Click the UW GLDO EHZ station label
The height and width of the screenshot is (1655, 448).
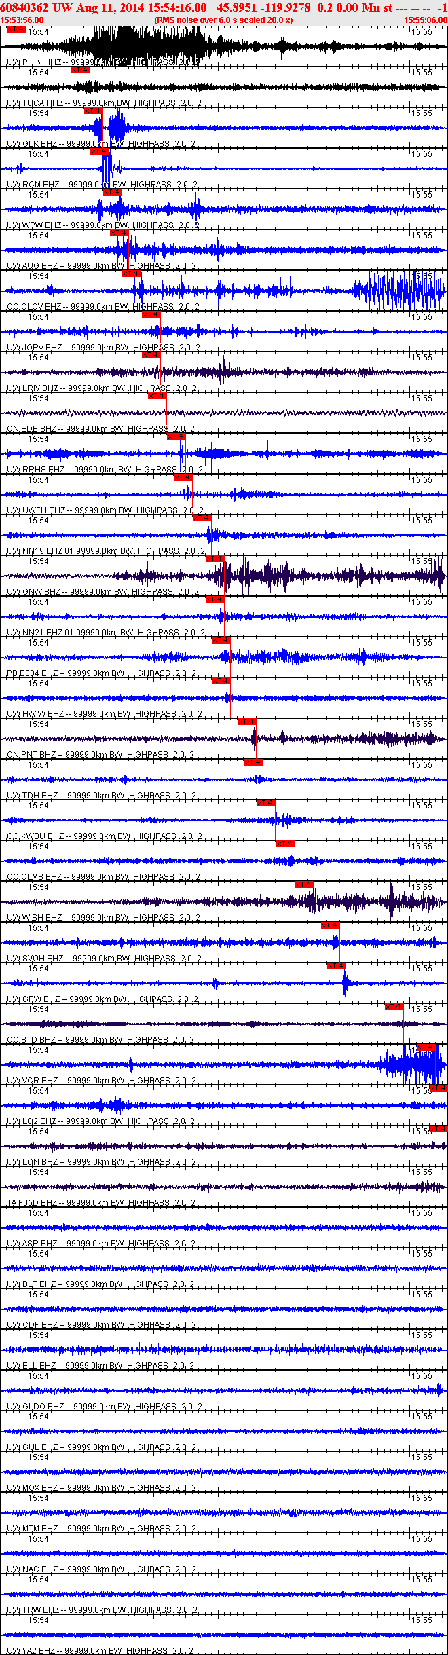pyautogui.click(x=104, y=1407)
